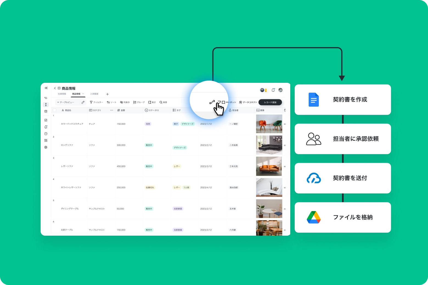Open the カラーパッド入りチェア image thumbnail
428x285 pixels.
click(x=269, y=124)
